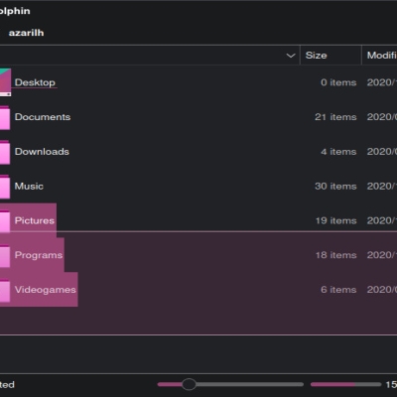This screenshot has height=397, width=397.
Task: Click the modified date of Music
Action: pyautogui.click(x=382, y=186)
